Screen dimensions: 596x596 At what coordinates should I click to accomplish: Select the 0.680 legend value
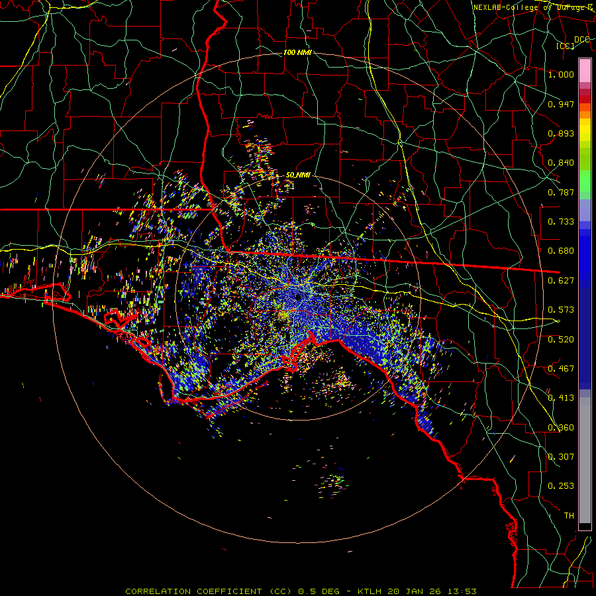coord(561,251)
